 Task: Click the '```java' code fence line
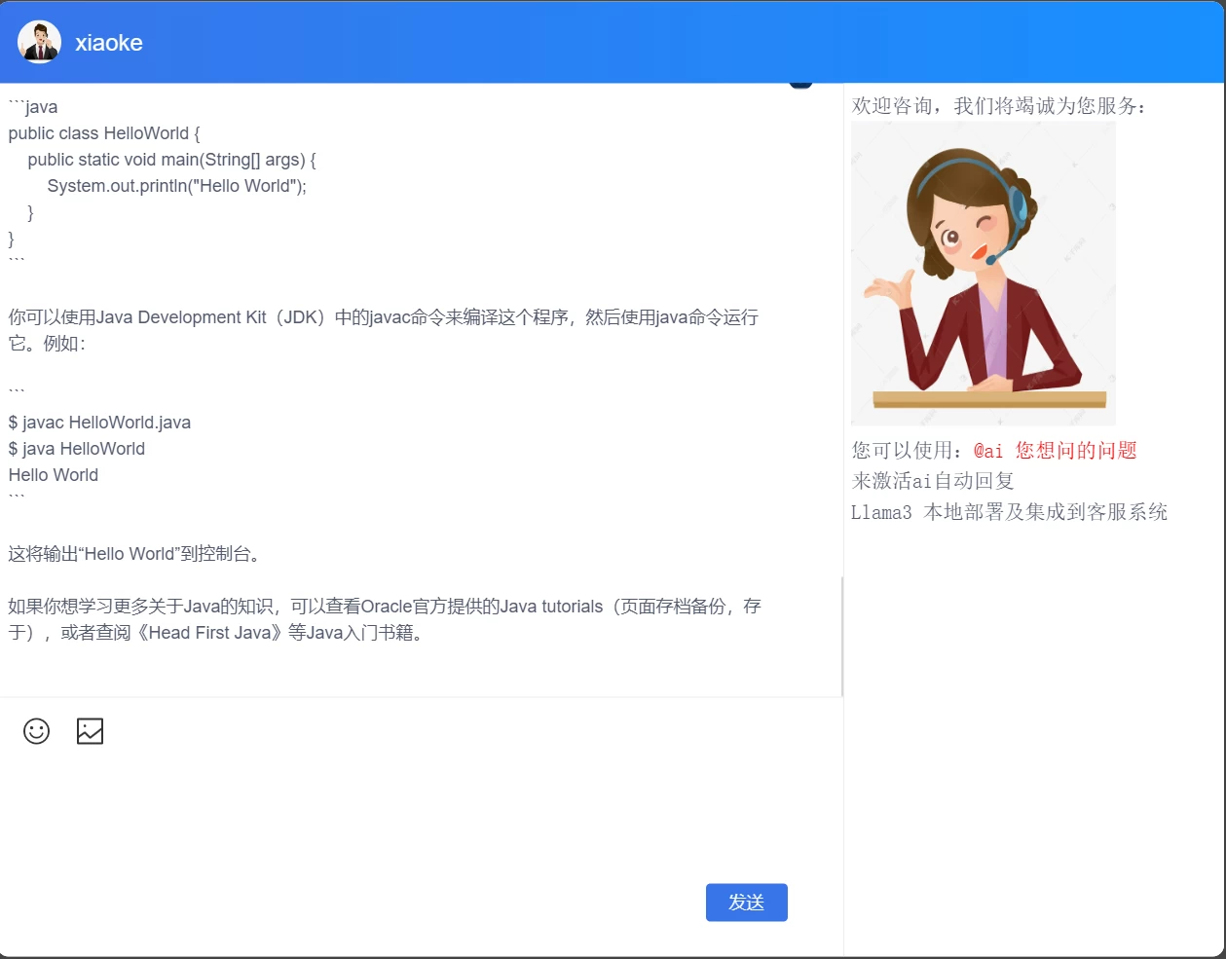coord(33,107)
